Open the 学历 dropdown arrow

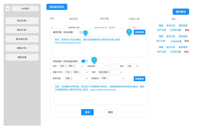click(x=82, y=66)
